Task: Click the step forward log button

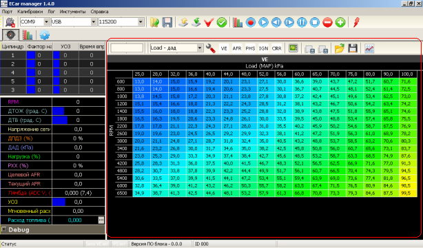Action: 289,23
